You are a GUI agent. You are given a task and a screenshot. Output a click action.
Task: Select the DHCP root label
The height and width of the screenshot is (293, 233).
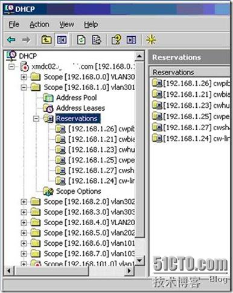tap(28, 56)
